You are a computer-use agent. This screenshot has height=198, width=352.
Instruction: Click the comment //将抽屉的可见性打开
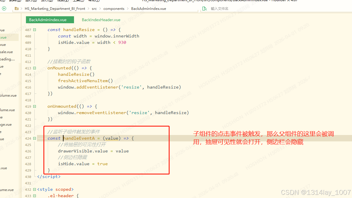pyautogui.click(x=82, y=145)
